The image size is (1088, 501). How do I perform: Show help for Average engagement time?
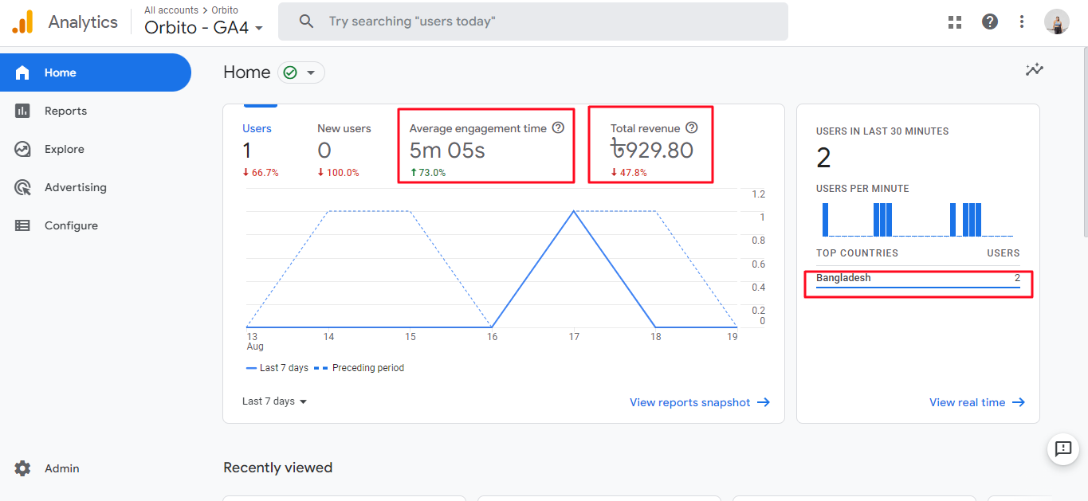click(558, 127)
